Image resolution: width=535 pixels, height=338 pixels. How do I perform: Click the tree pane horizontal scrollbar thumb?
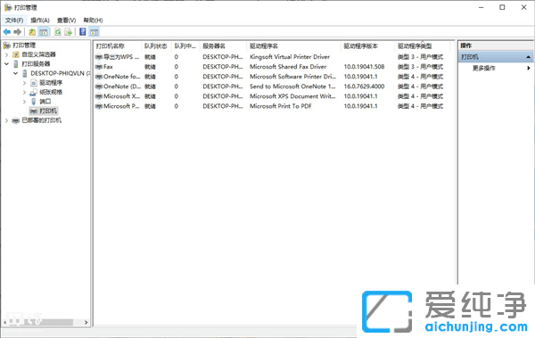click(x=40, y=322)
